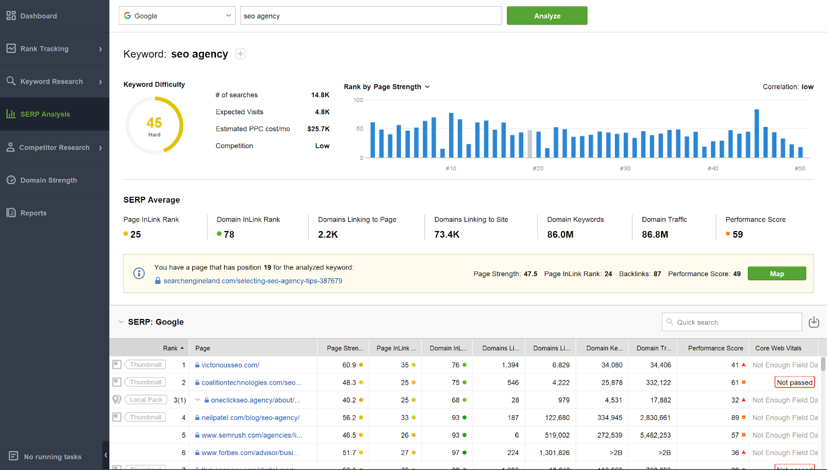827x470 pixels.
Task: Click the green Analyze button
Action: point(547,16)
